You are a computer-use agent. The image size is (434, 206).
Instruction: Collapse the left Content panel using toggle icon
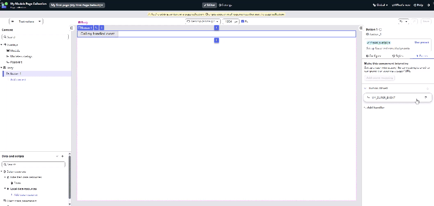pos(72,28)
